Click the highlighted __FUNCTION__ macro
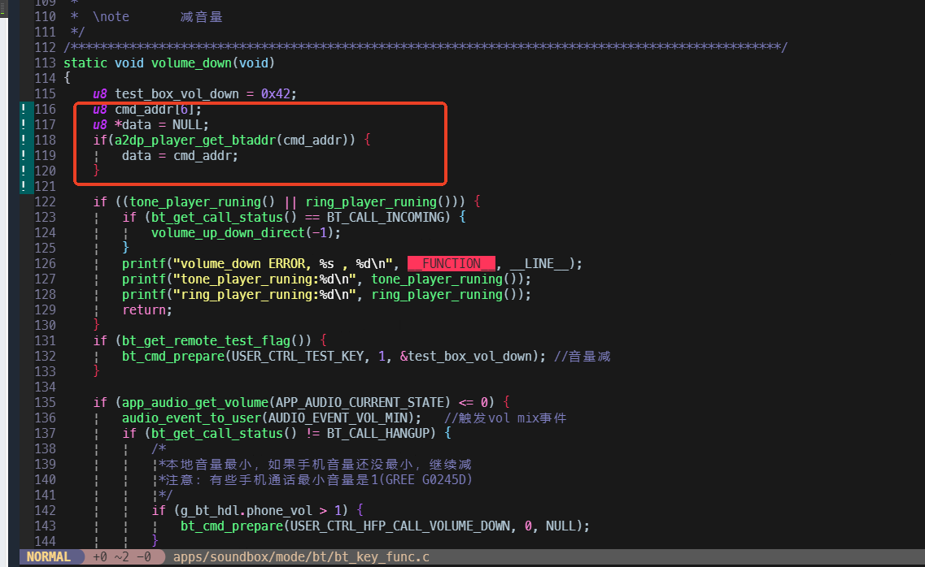925x567 pixels. tap(452, 263)
